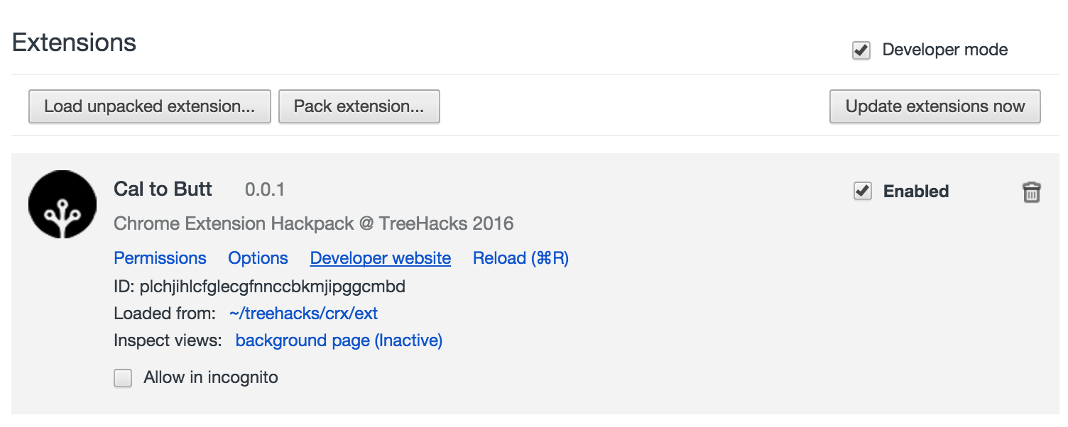Click the Pack extension button
The image size is (1068, 427).
pyautogui.click(x=359, y=106)
